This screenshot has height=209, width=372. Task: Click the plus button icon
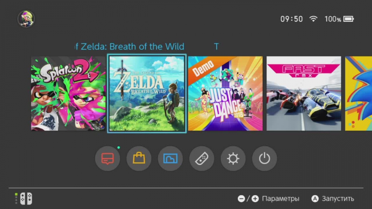(255, 199)
